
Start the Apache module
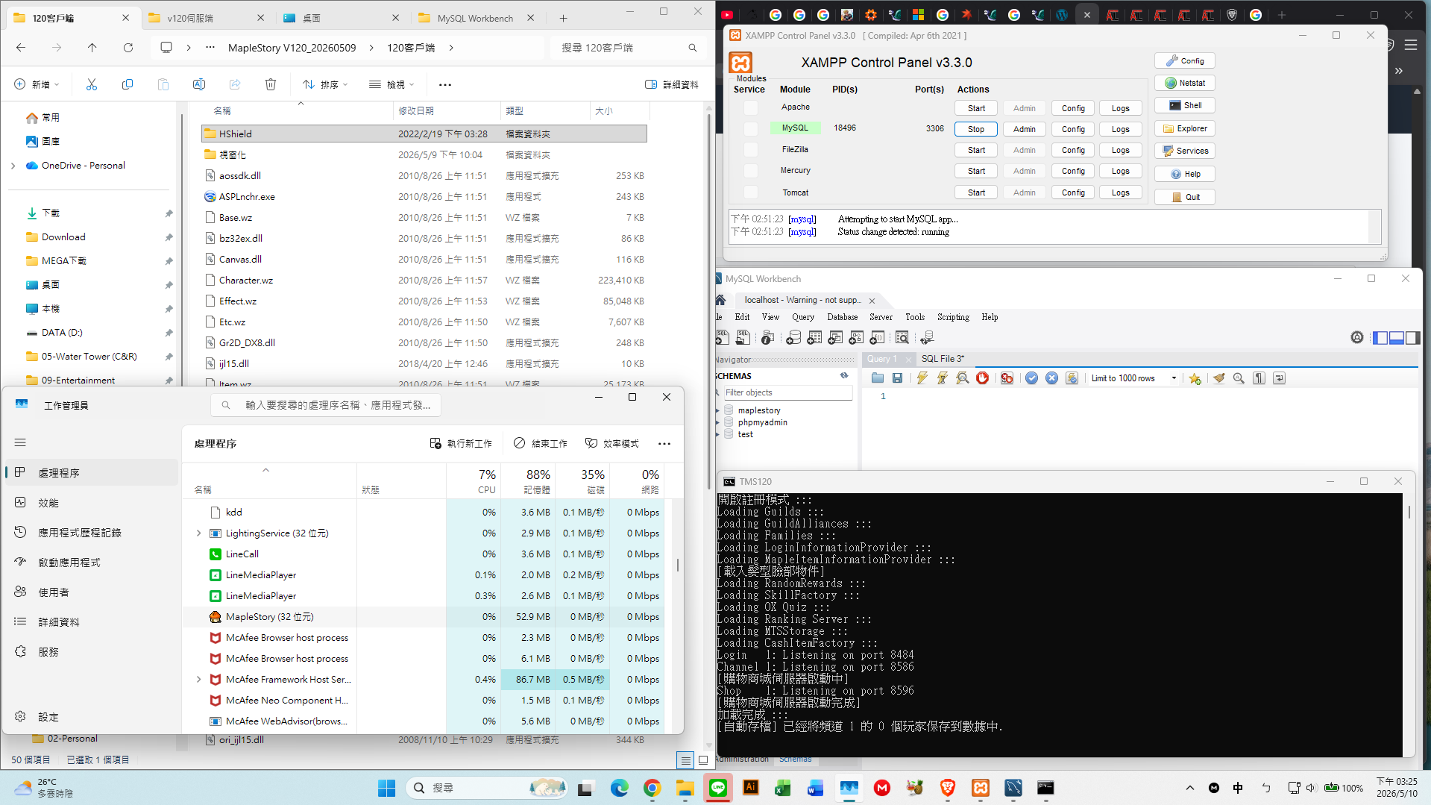pos(976,108)
